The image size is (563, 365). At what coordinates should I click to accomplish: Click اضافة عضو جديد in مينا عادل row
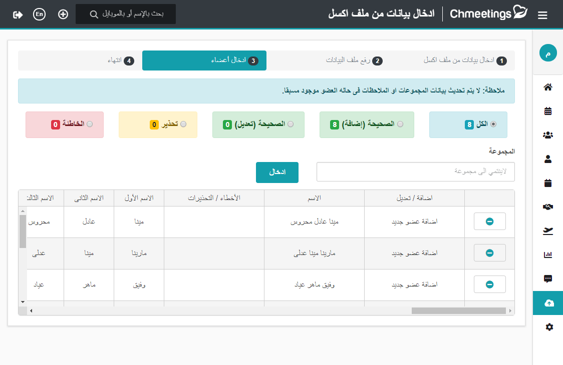(x=414, y=221)
